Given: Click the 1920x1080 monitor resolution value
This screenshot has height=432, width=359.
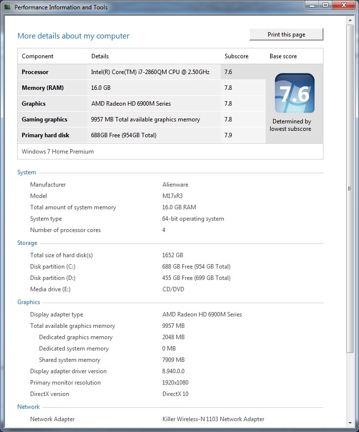Looking at the screenshot, I should point(175,383).
